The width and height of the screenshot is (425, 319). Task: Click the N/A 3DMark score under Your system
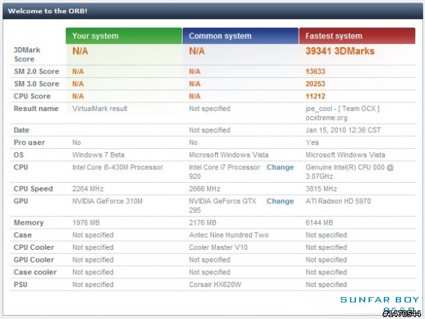coord(80,51)
